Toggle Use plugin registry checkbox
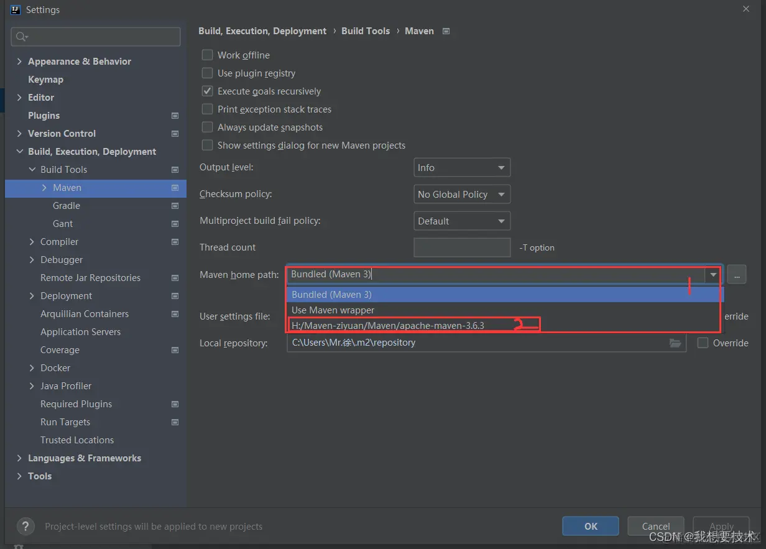This screenshot has width=766, height=549. [208, 73]
